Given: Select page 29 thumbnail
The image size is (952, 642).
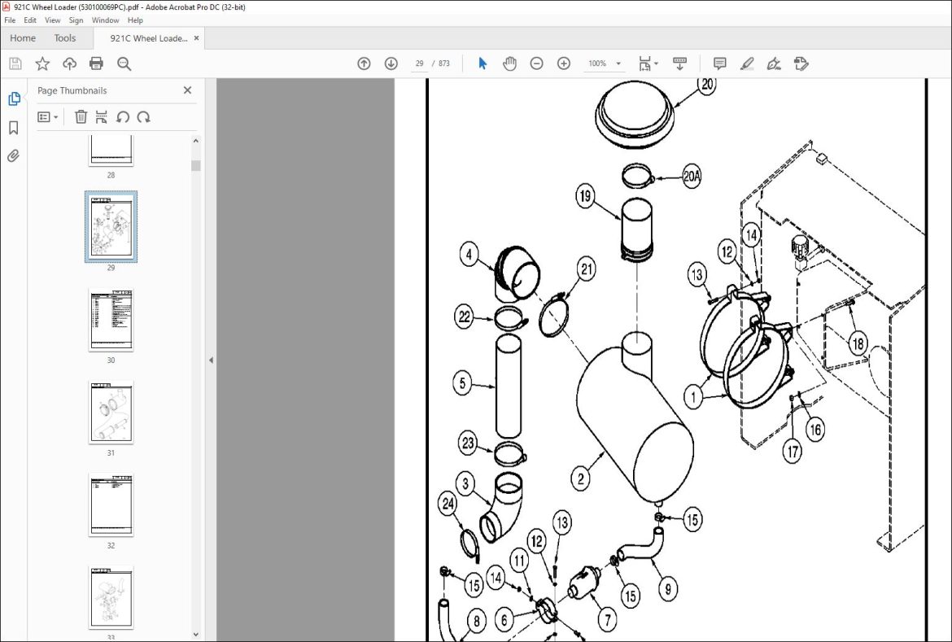Looking at the screenshot, I should coord(111,226).
